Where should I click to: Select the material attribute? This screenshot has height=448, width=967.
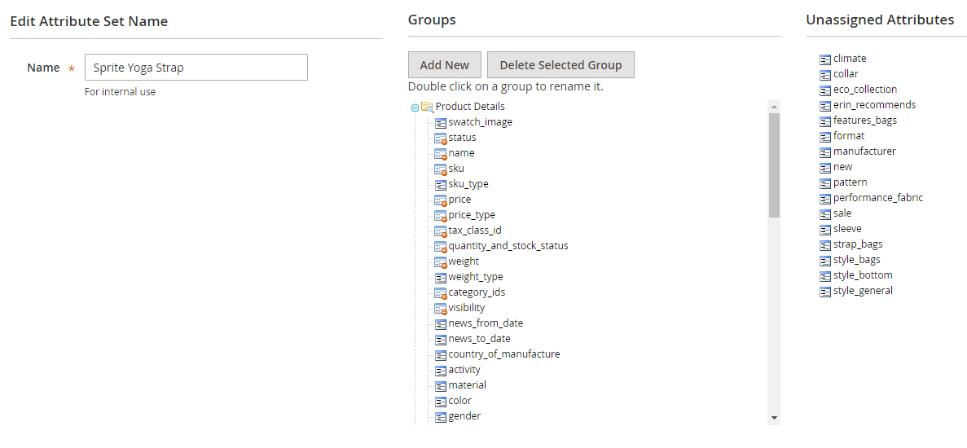coord(467,384)
